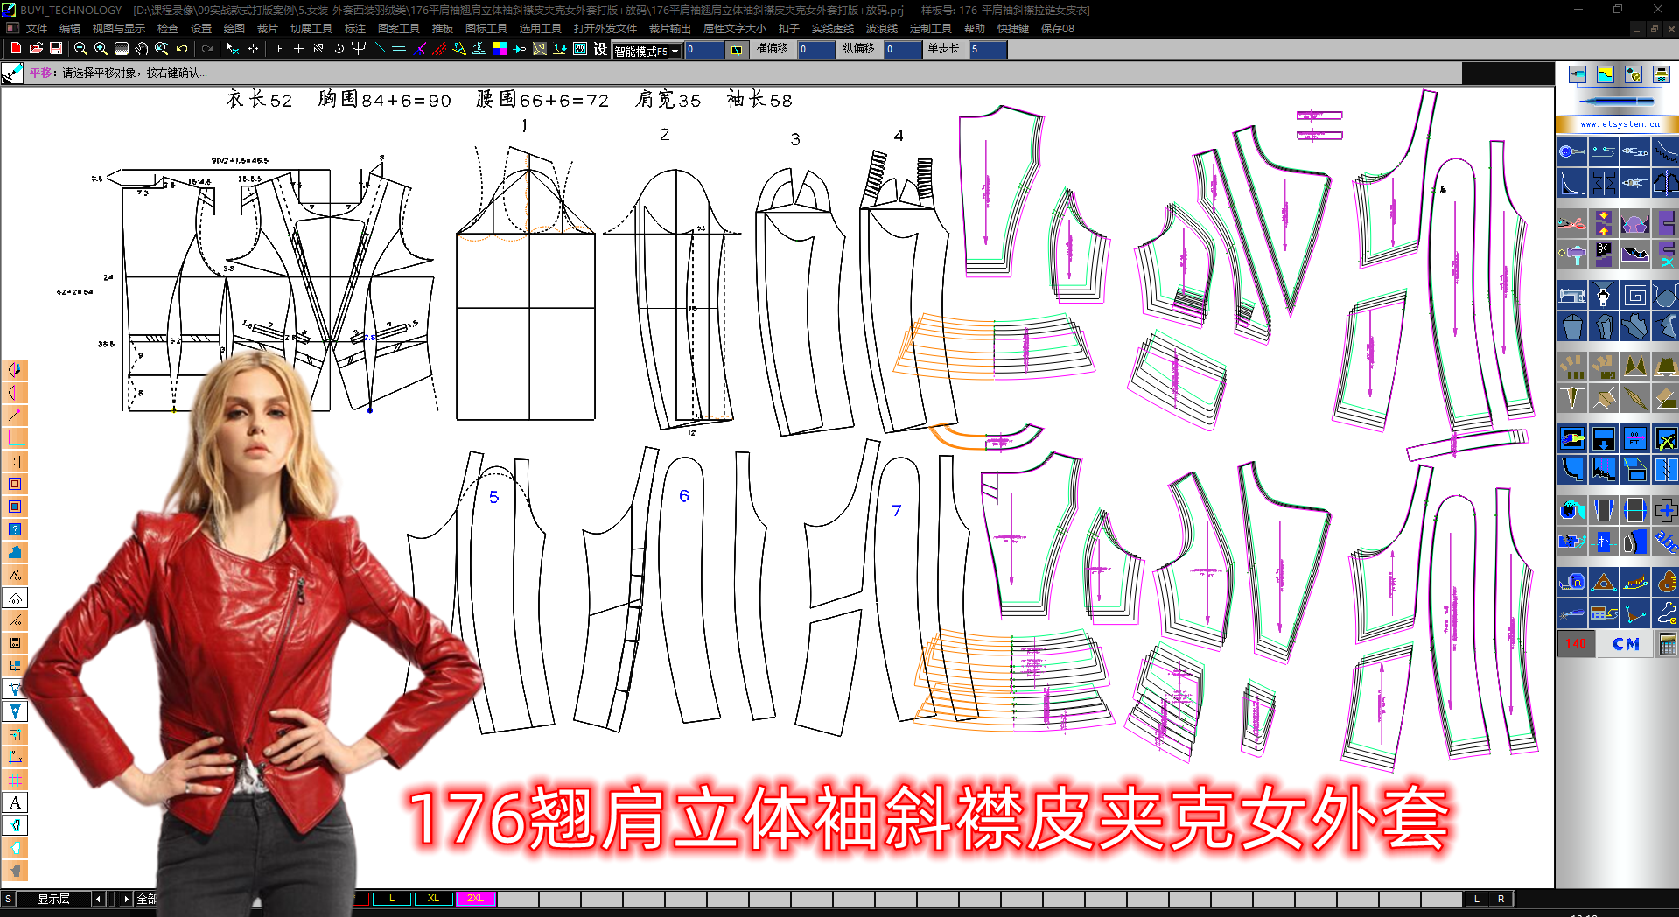Open the 推板 menu in the menu bar
The height and width of the screenshot is (917, 1679).
pos(440,28)
